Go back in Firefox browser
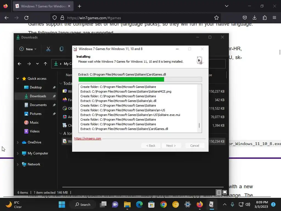The height and width of the screenshot is (211, 281). pyautogui.click(x=7, y=18)
